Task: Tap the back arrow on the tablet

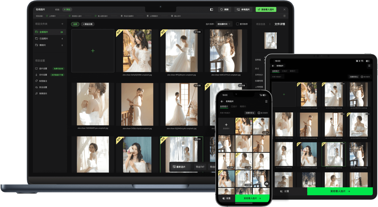Action: 273,66
